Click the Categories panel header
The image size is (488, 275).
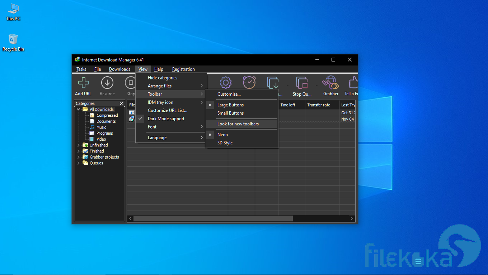(x=99, y=103)
